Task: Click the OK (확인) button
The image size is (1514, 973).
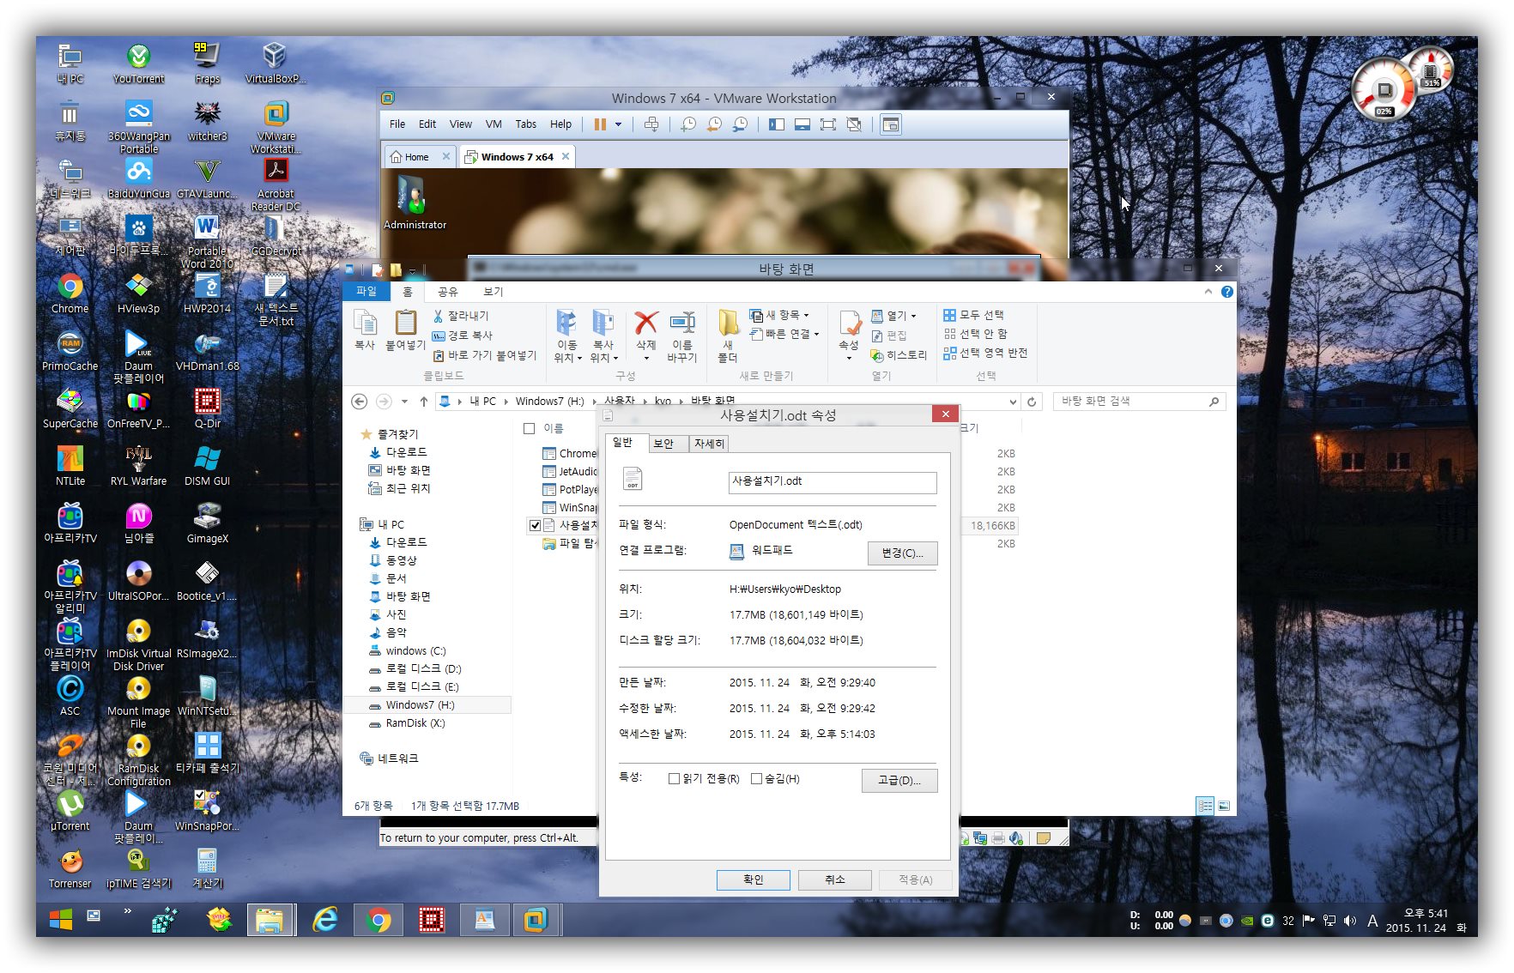Action: tap(753, 879)
